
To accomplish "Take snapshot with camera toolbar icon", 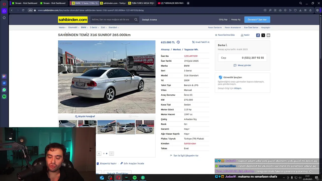I will [x=280, y=10].
